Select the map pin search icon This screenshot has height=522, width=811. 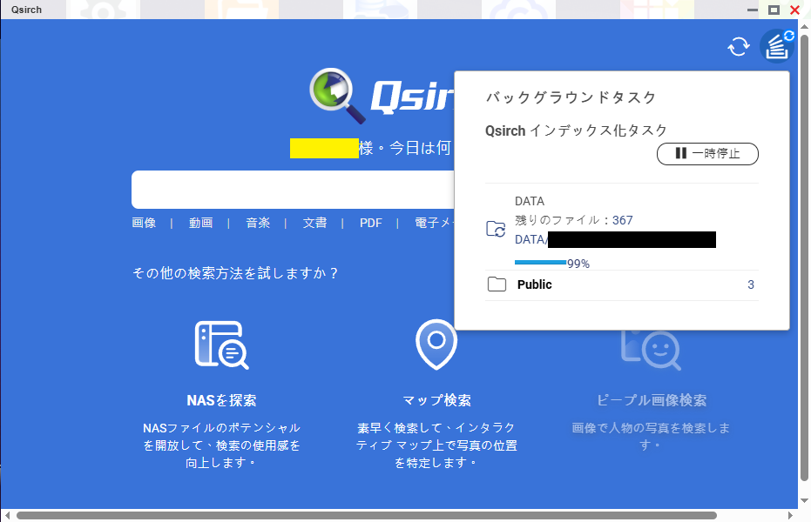[436, 345]
